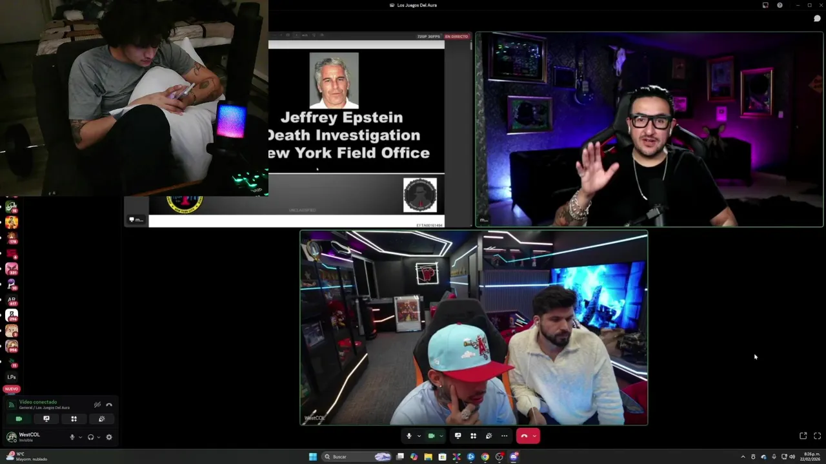The height and width of the screenshot is (464, 826).
Task: Show hidden system tray icons
Action: 743,457
